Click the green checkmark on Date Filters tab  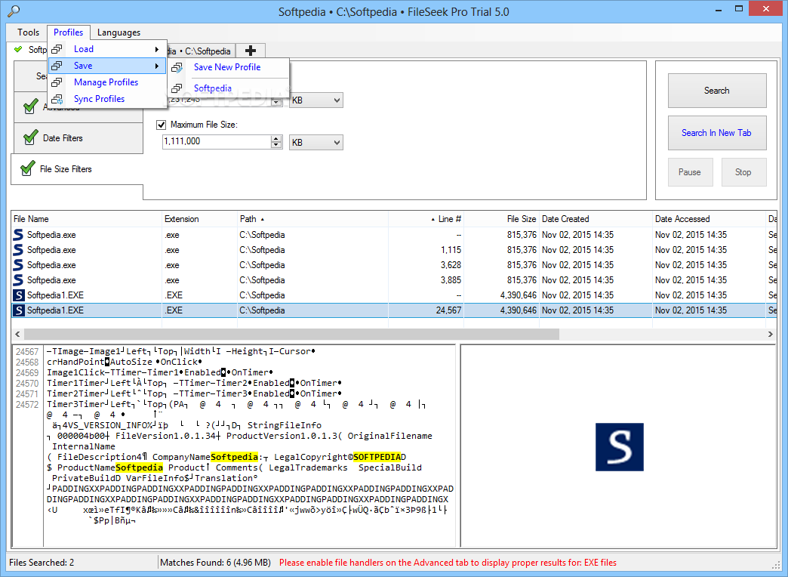(x=30, y=138)
